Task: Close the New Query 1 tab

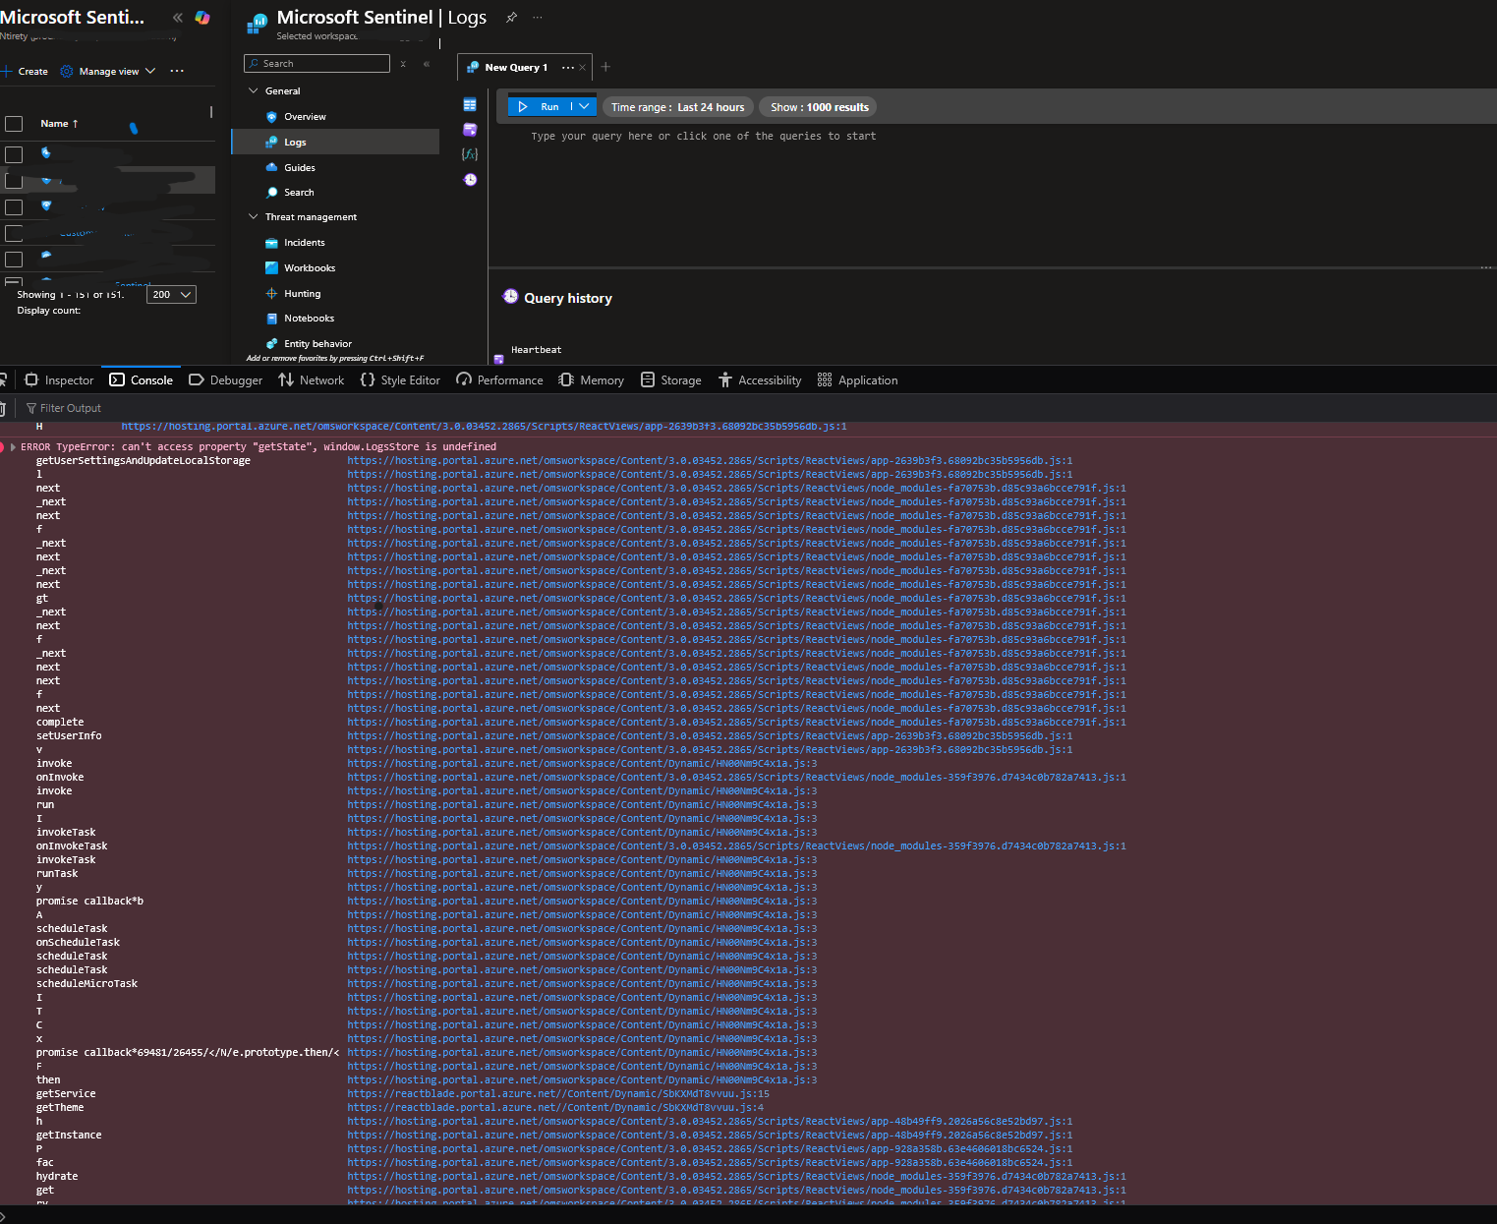Action: point(583,67)
